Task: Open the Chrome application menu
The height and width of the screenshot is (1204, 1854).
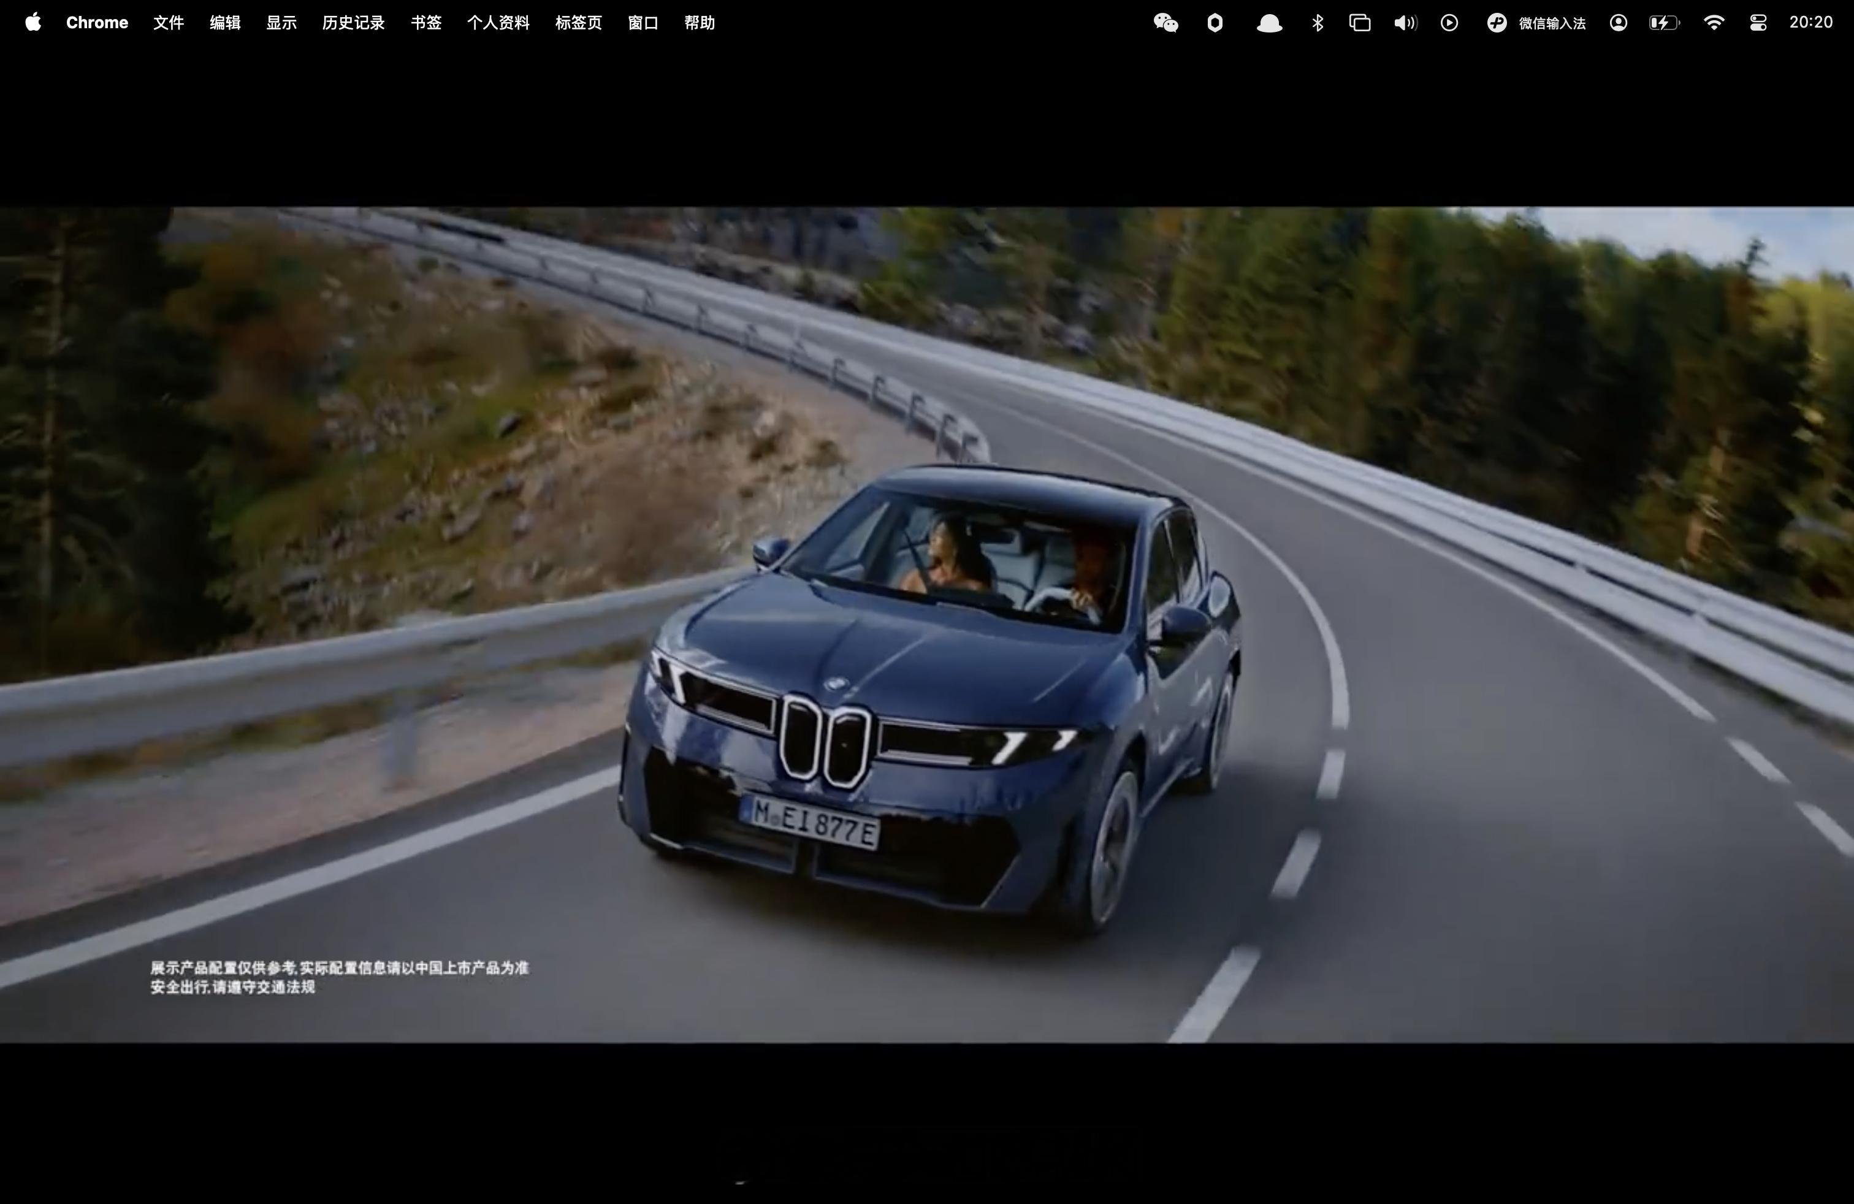Action: pyautogui.click(x=97, y=23)
